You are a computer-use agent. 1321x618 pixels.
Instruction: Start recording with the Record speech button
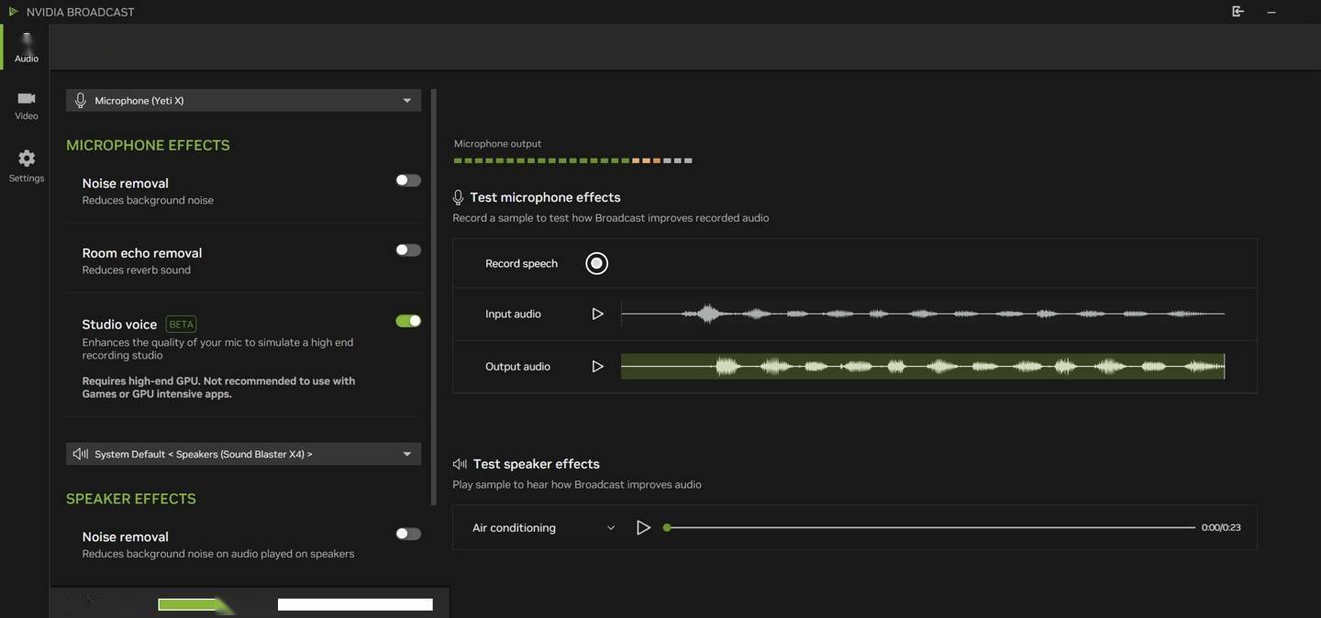pyautogui.click(x=596, y=263)
